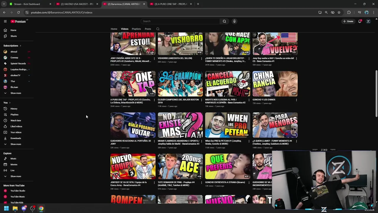This screenshot has width=378, height=213.
Task: Open options menu for MISFITS video
Action: click(249, 100)
